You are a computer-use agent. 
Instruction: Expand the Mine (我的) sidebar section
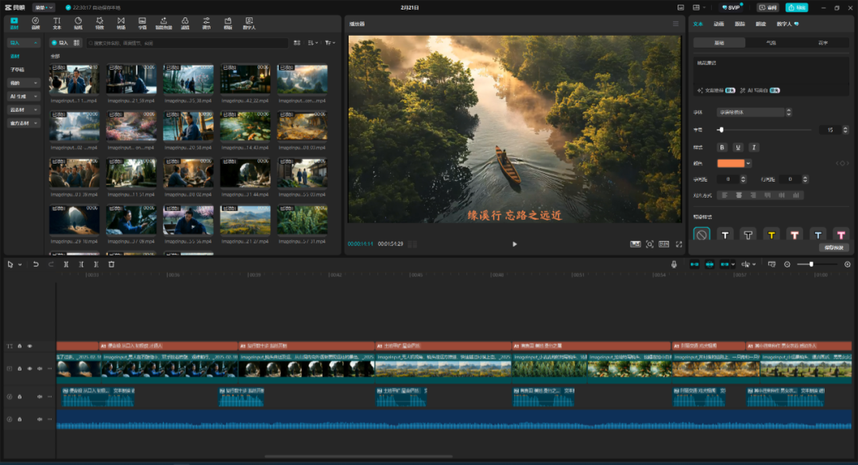(x=23, y=83)
